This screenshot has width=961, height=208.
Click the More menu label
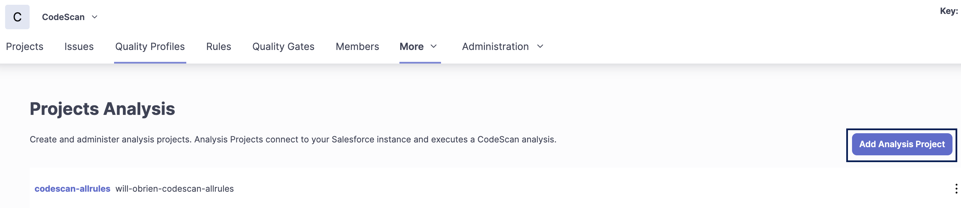tap(411, 47)
